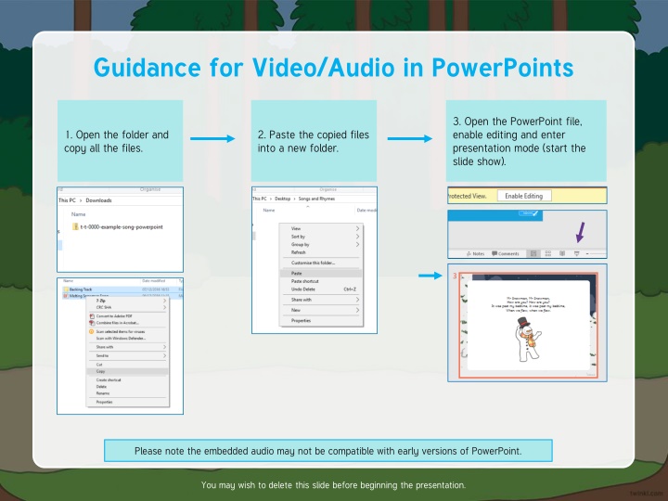Click Scan with Windows Defender... entry
This screenshot has height=501, width=668.
pos(127,339)
